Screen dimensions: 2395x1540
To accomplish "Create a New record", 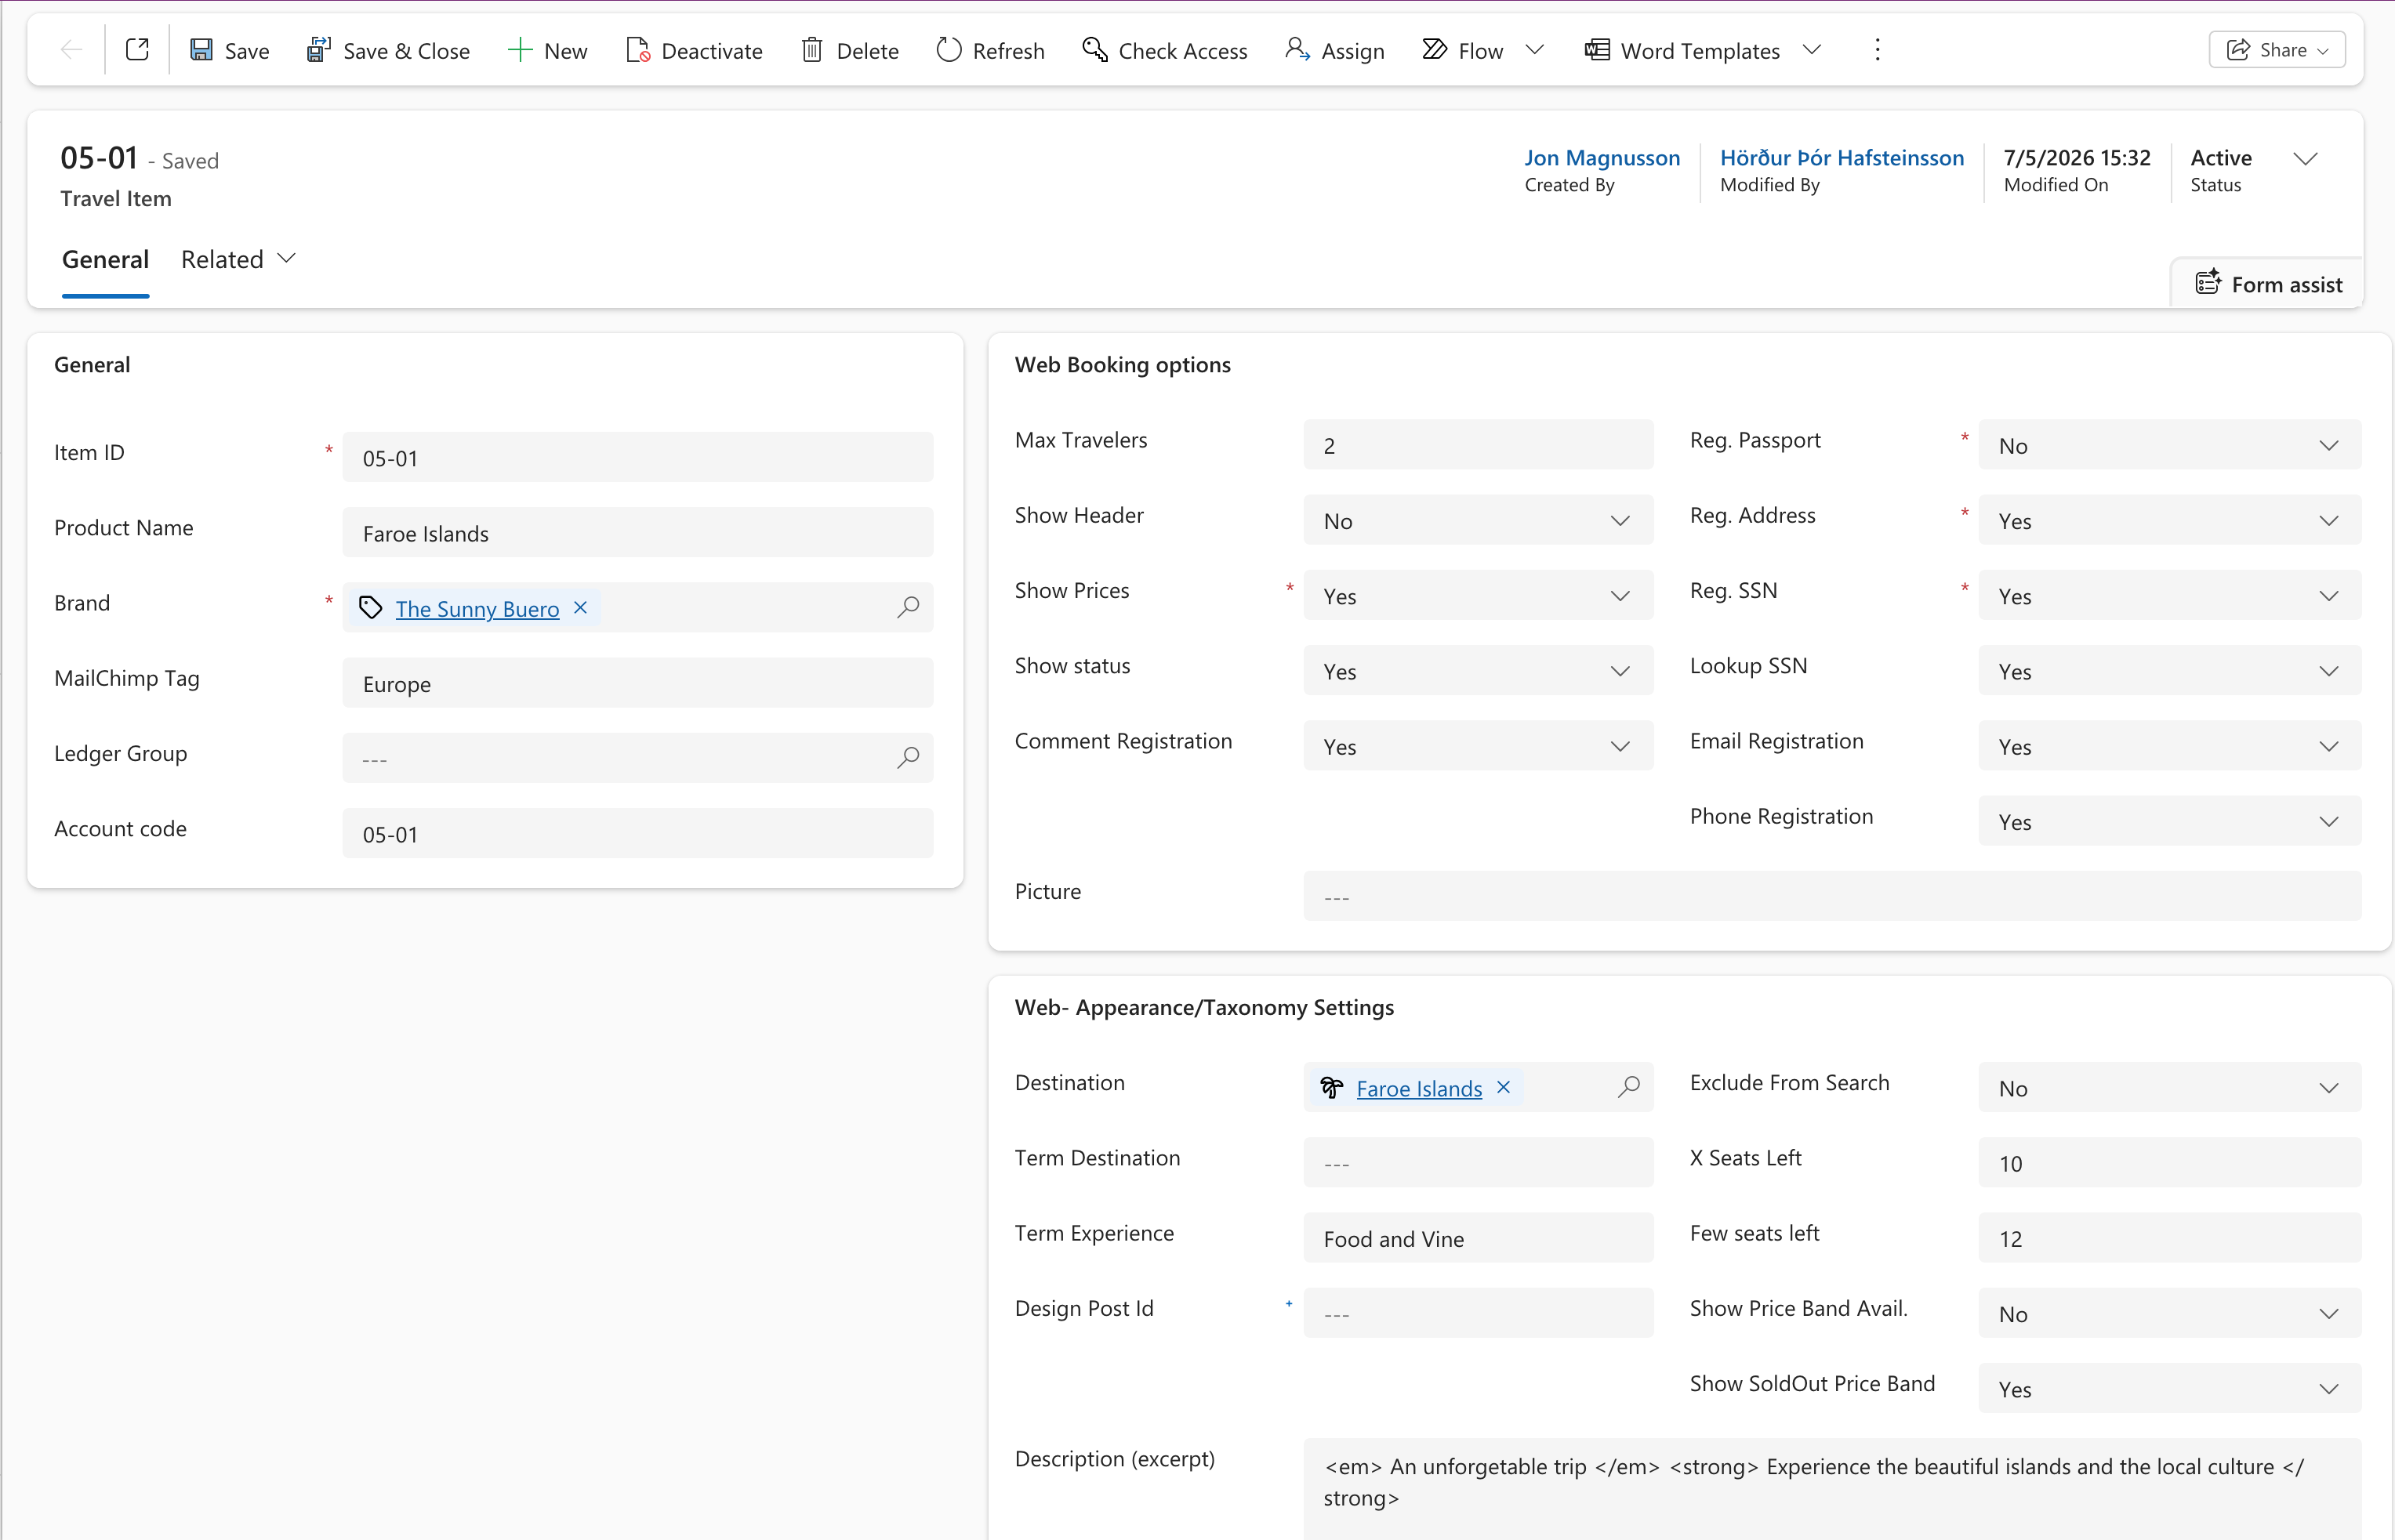I will [x=547, y=50].
